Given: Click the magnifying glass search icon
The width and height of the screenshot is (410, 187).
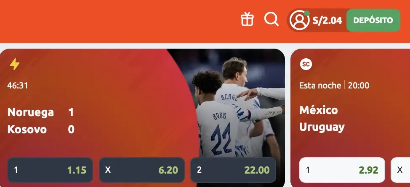Looking at the screenshot, I should tap(272, 19).
